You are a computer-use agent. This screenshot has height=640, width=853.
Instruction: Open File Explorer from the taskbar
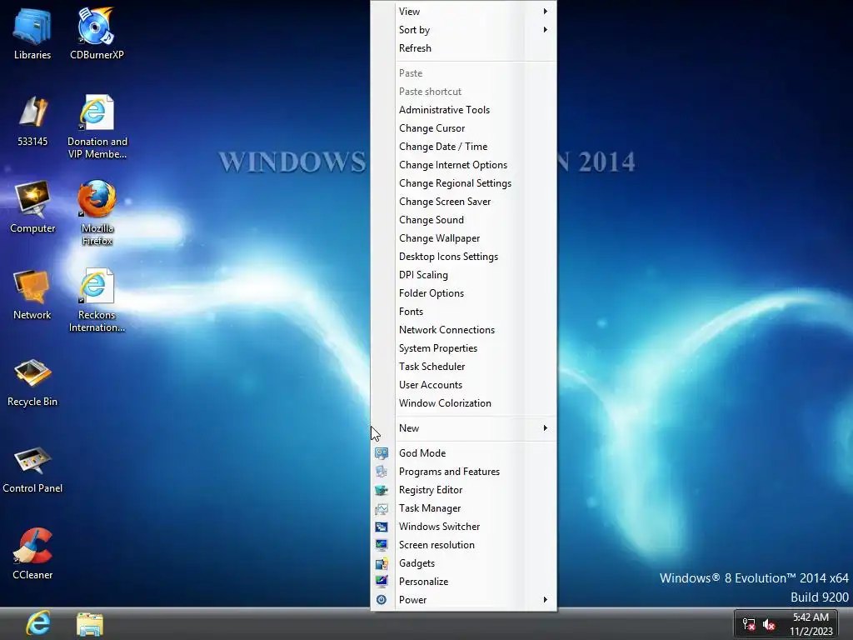tap(90, 624)
